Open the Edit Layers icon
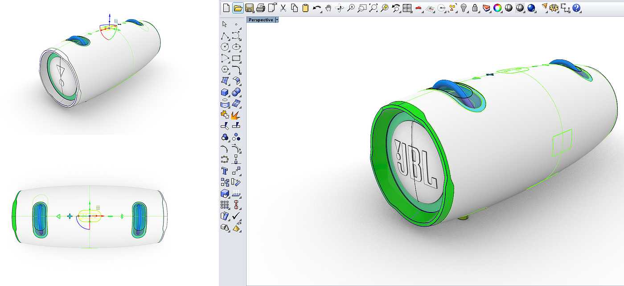This screenshot has width=624, height=286. pyautogui.click(x=486, y=8)
